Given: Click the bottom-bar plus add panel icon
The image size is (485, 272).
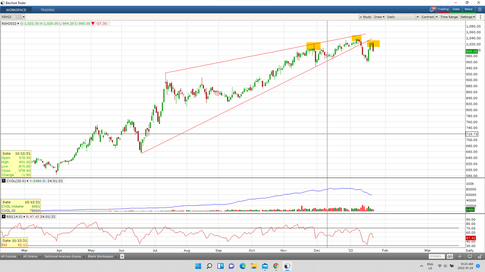Looking at the screenshot, I should pyautogui.click(x=460, y=256).
